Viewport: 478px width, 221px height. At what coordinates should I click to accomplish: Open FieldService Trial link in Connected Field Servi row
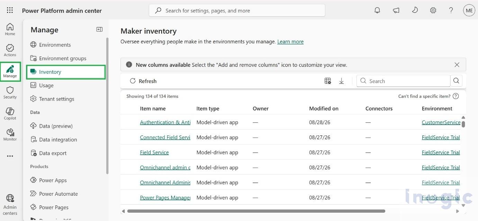pos(441,137)
